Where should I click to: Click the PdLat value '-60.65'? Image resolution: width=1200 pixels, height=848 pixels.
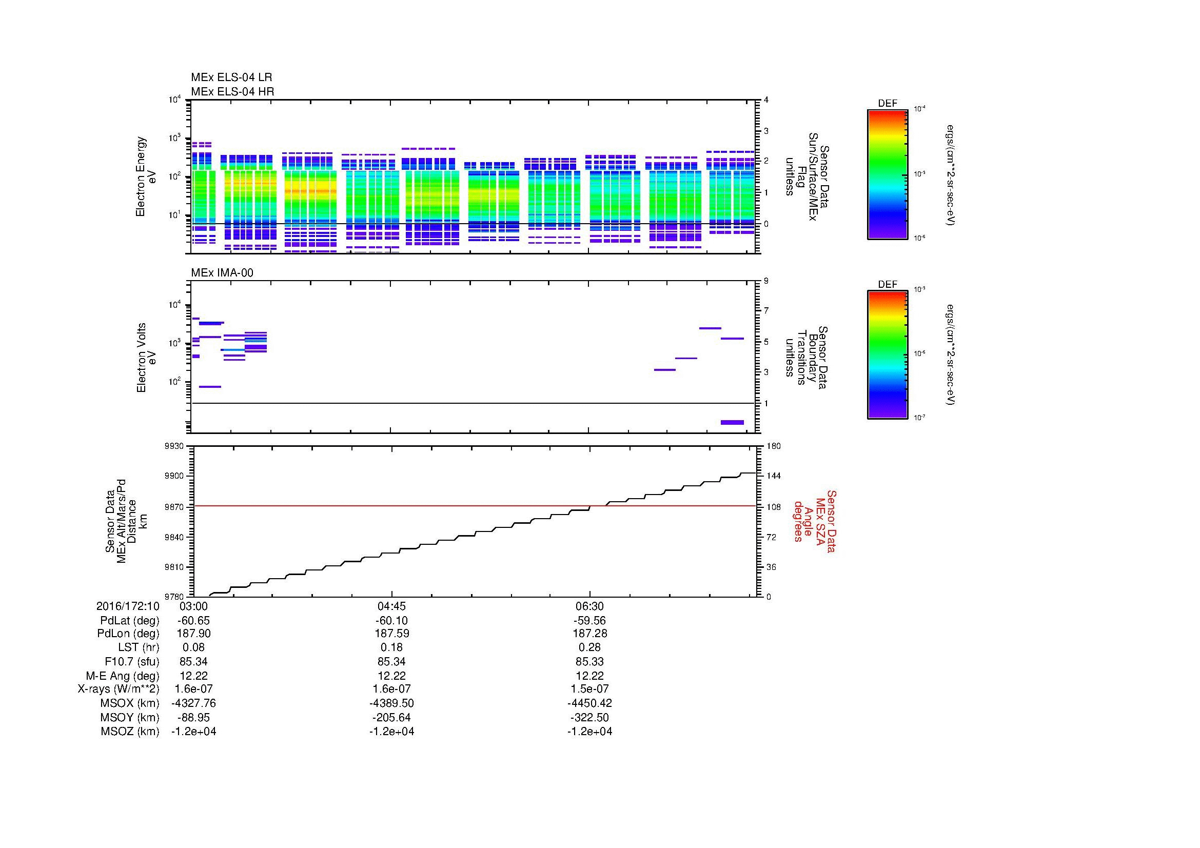(x=193, y=621)
